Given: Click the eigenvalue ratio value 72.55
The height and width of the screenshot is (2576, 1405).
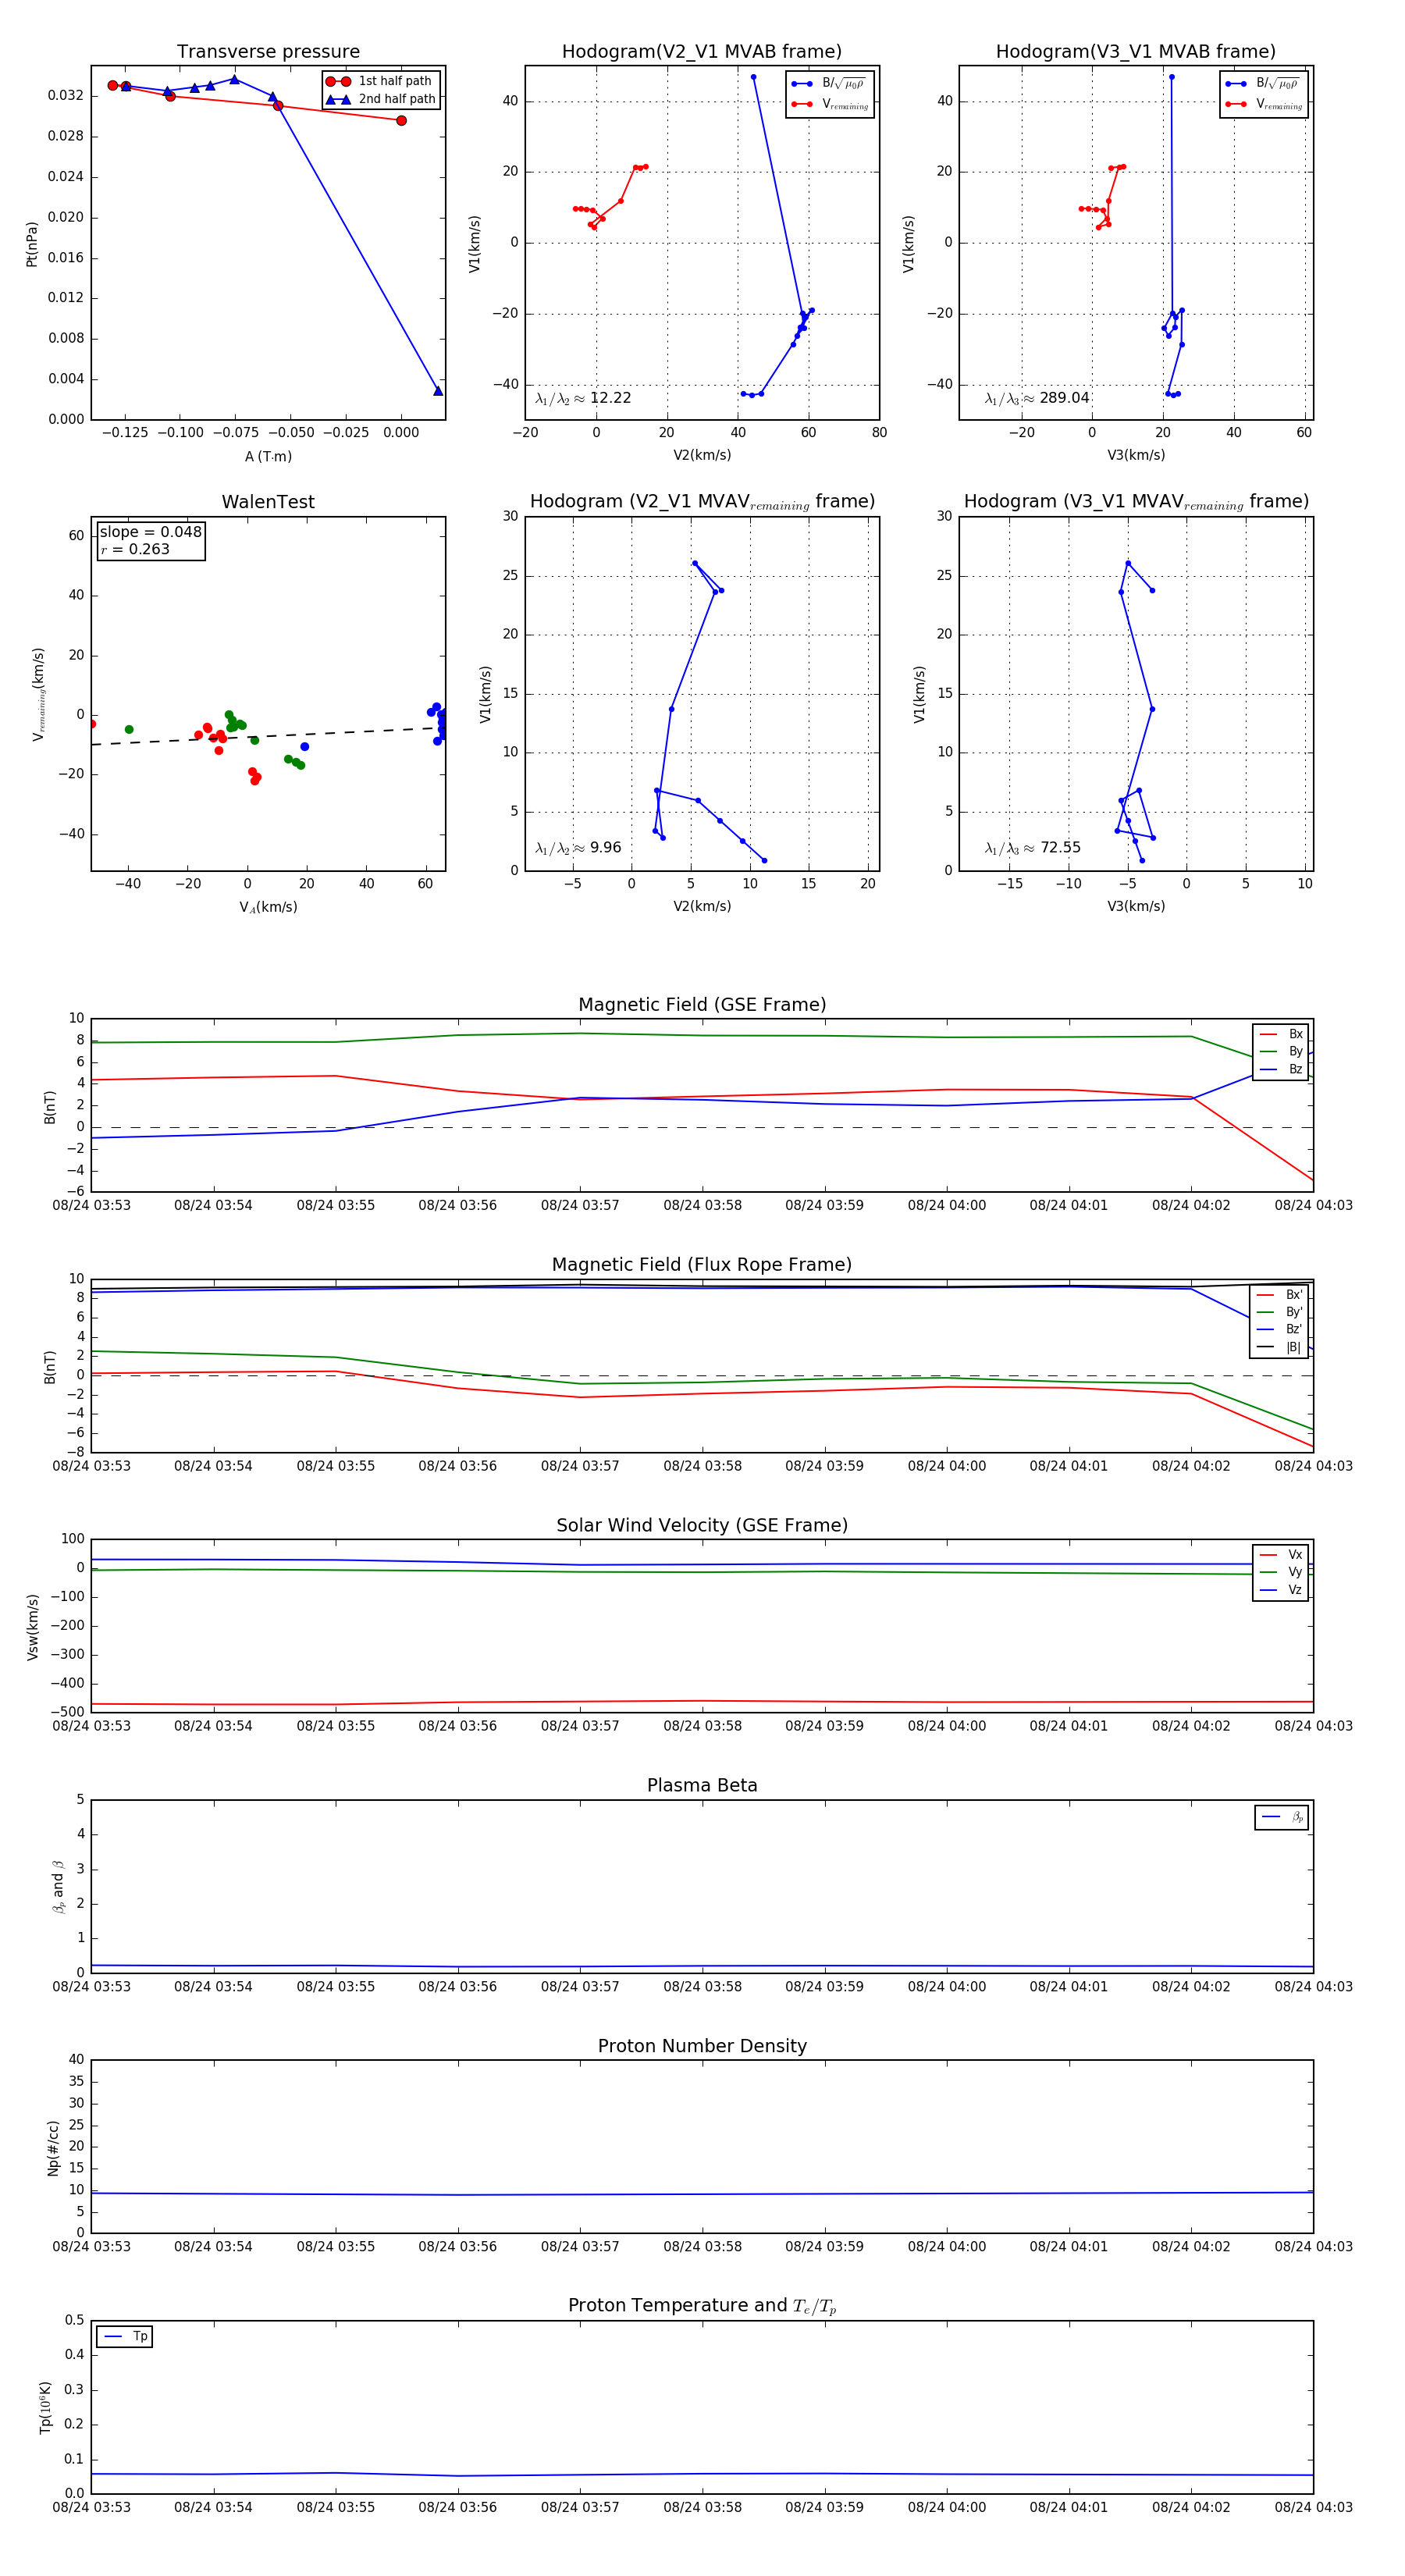Looking at the screenshot, I should (1060, 848).
